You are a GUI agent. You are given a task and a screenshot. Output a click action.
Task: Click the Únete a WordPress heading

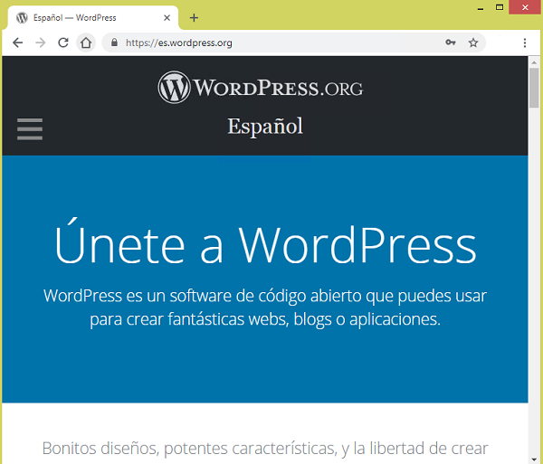click(x=264, y=244)
